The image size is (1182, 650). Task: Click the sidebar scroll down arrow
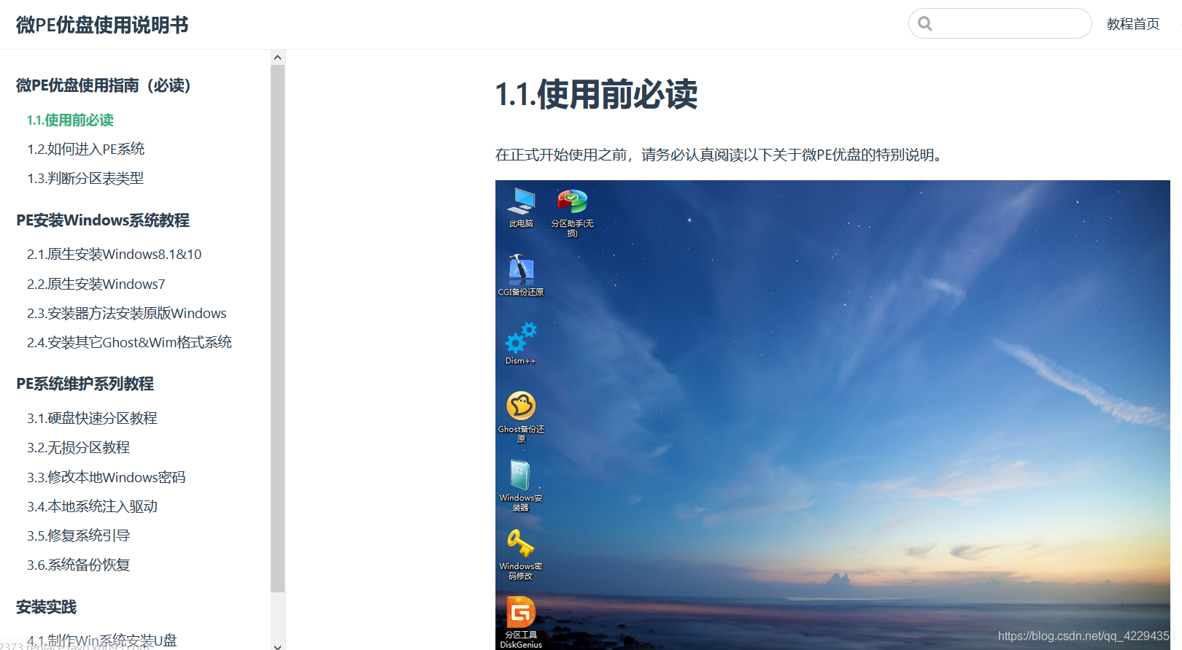point(277,646)
